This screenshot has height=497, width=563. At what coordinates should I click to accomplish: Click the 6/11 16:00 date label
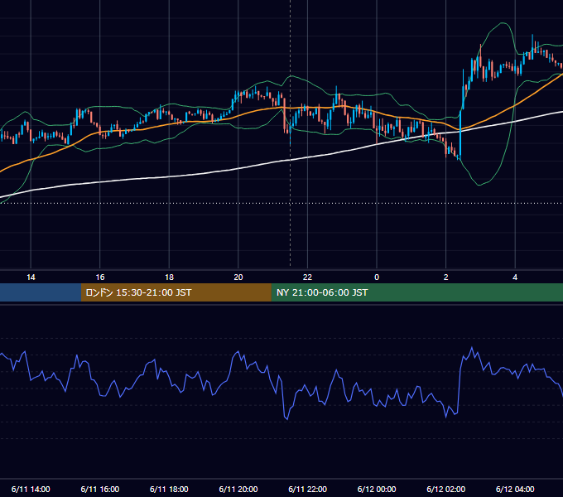[x=100, y=489]
